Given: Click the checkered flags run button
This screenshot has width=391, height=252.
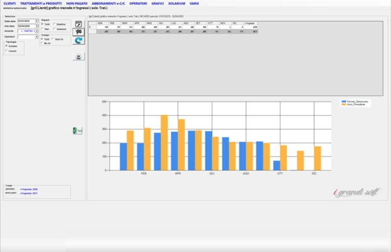Looking at the screenshot, I should (79, 32).
